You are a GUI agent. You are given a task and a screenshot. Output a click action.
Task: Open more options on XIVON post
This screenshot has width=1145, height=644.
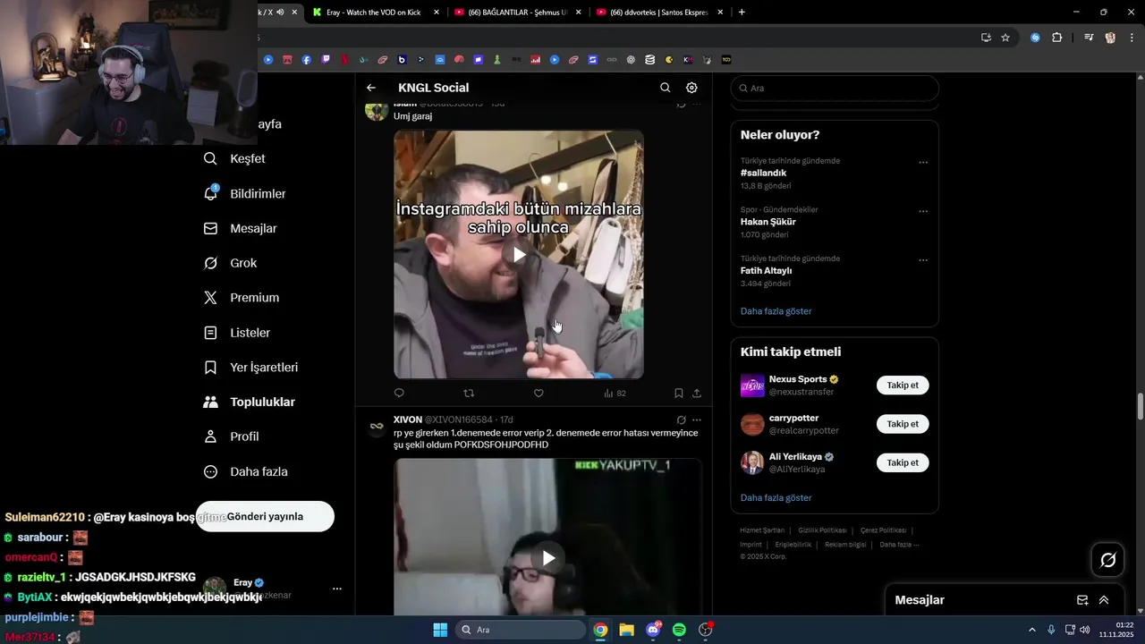(x=697, y=419)
